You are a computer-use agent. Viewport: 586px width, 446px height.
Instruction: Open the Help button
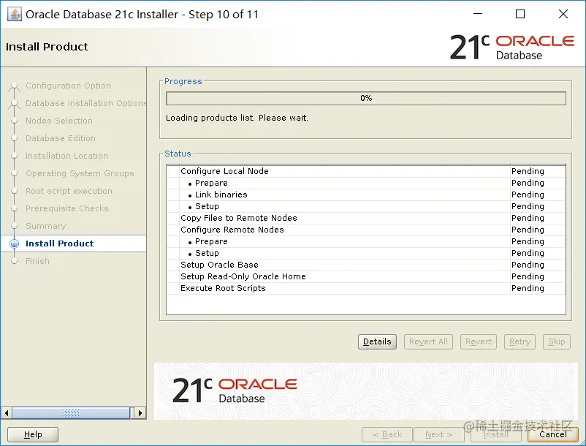coord(33,434)
